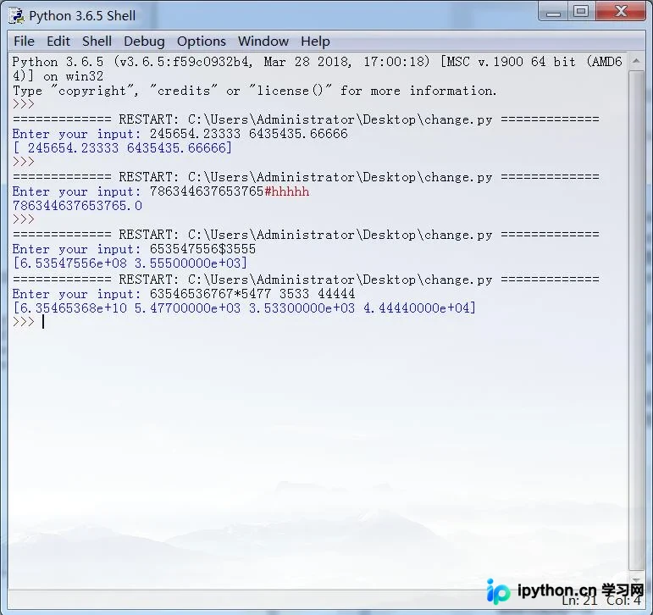The height and width of the screenshot is (615, 653).
Task: Click the first RESTART change.py line
Action: tap(306, 119)
